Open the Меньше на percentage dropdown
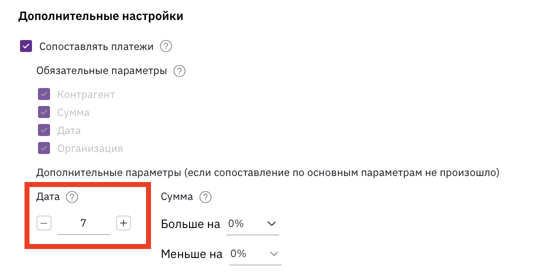This screenshot has width=538, height=277. click(x=255, y=254)
